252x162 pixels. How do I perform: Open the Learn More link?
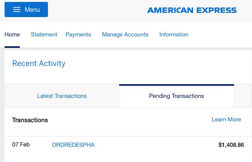226,120
